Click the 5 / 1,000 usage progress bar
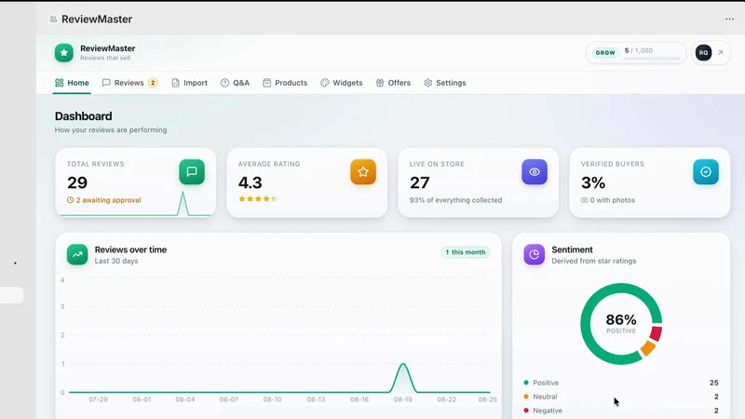This screenshot has height=419, width=745. click(653, 59)
